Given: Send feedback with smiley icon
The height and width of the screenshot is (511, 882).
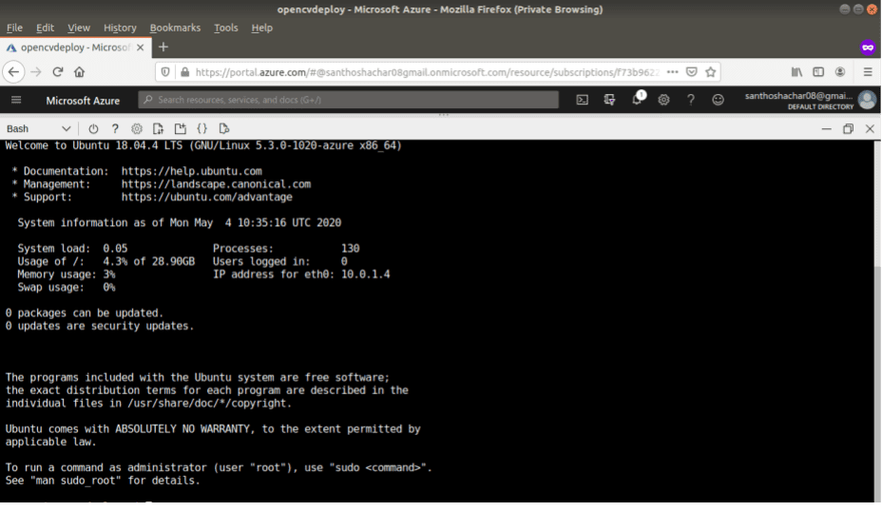Looking at the screenshot, I should click(x=718, y=100).
